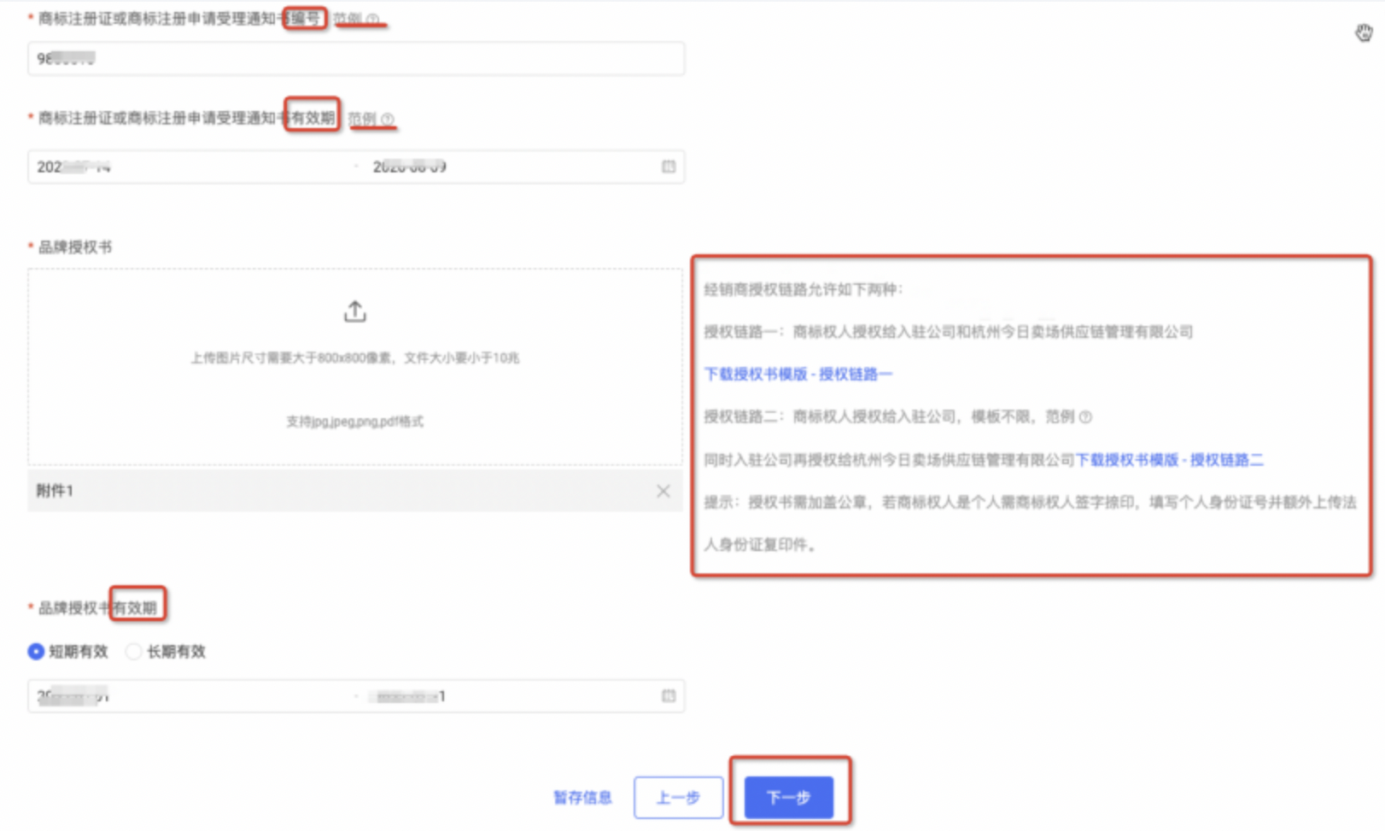The image size is (1385, 831).
Task: Open 范例 link beside trademark 编号 label
Action: [356, 18]
